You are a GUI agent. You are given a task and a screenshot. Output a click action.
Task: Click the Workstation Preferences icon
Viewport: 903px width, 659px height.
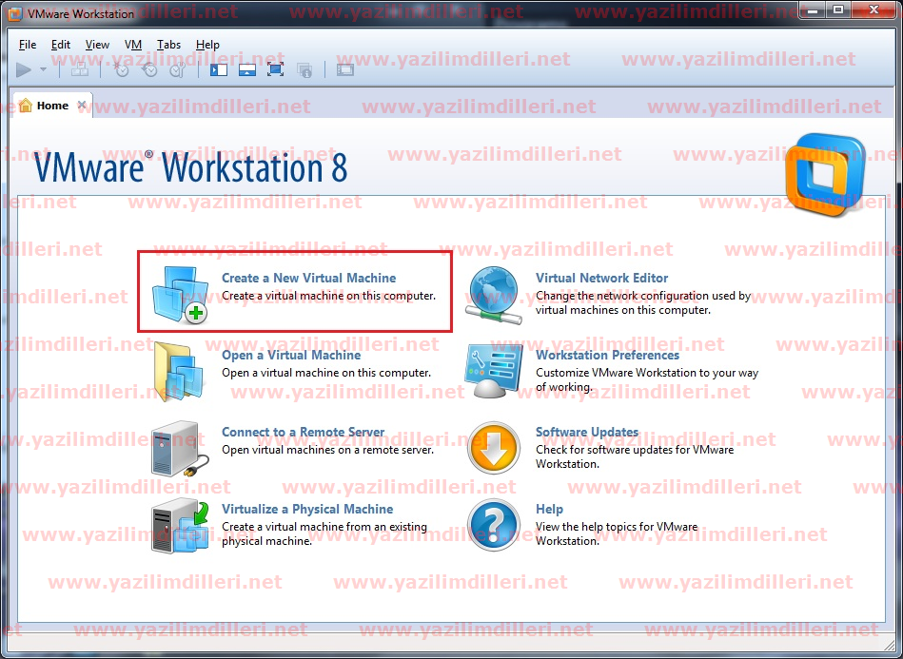pyautogui.click(x=493, y=372)
